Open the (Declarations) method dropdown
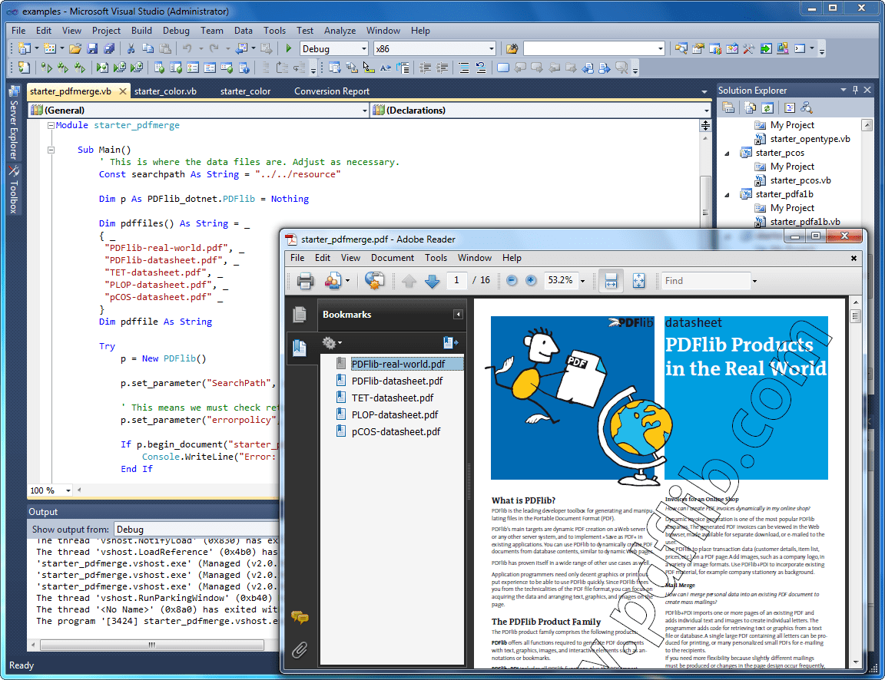The width and height of the screenshot is (885, 680). tap(706, 111)
